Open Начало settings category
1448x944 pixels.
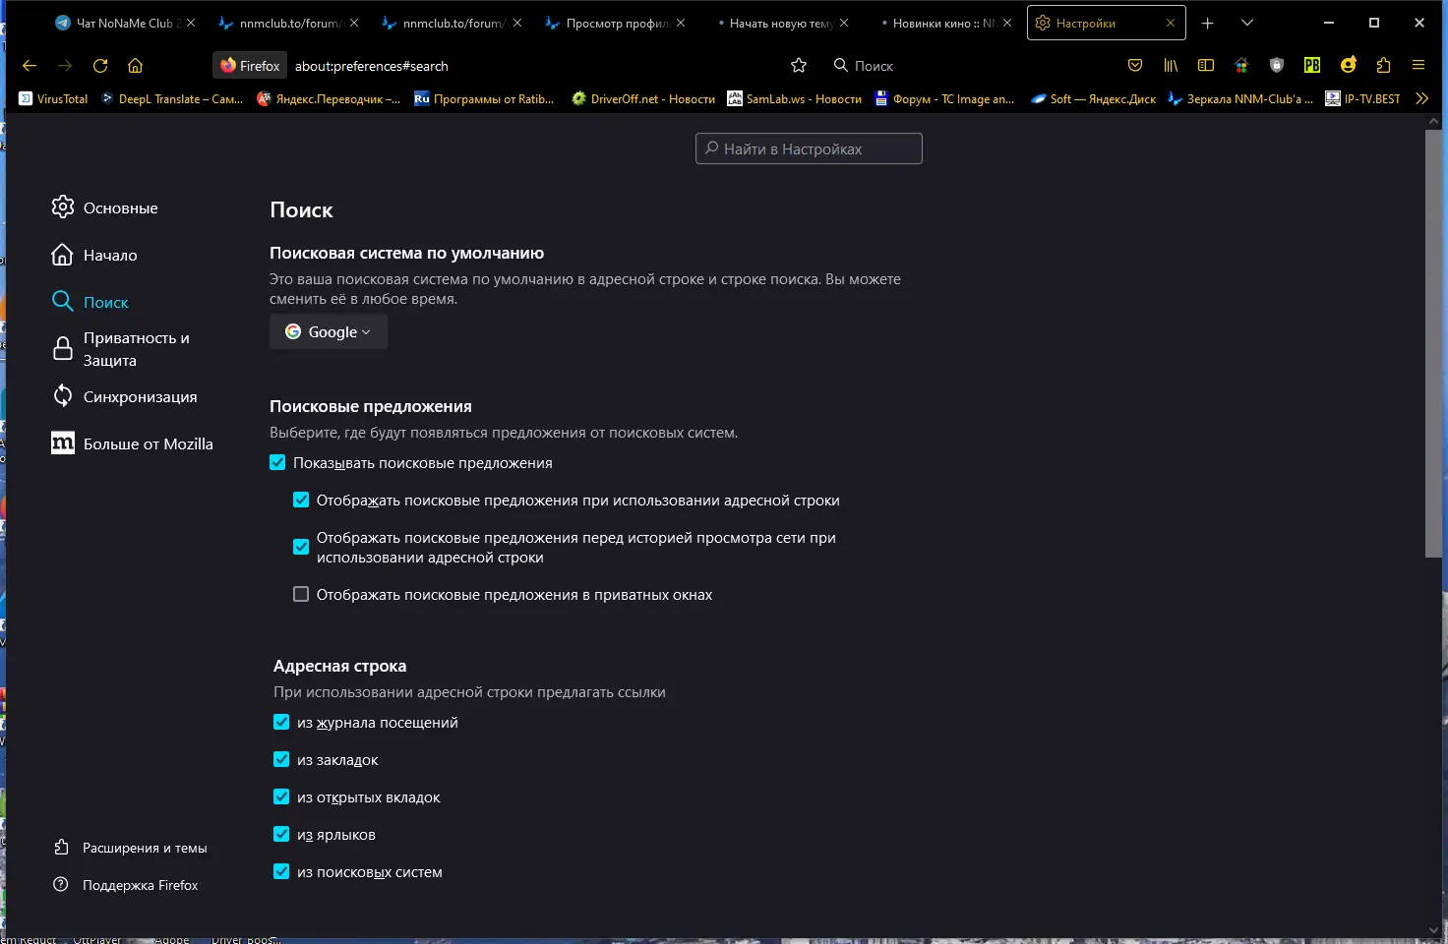tap(94, 255)
